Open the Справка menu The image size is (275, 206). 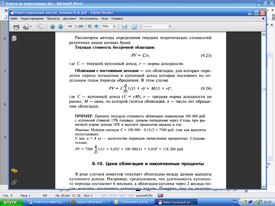tap(117, 19)
